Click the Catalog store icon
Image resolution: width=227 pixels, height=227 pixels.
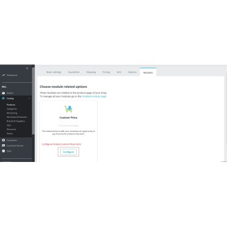click(3, 98)
